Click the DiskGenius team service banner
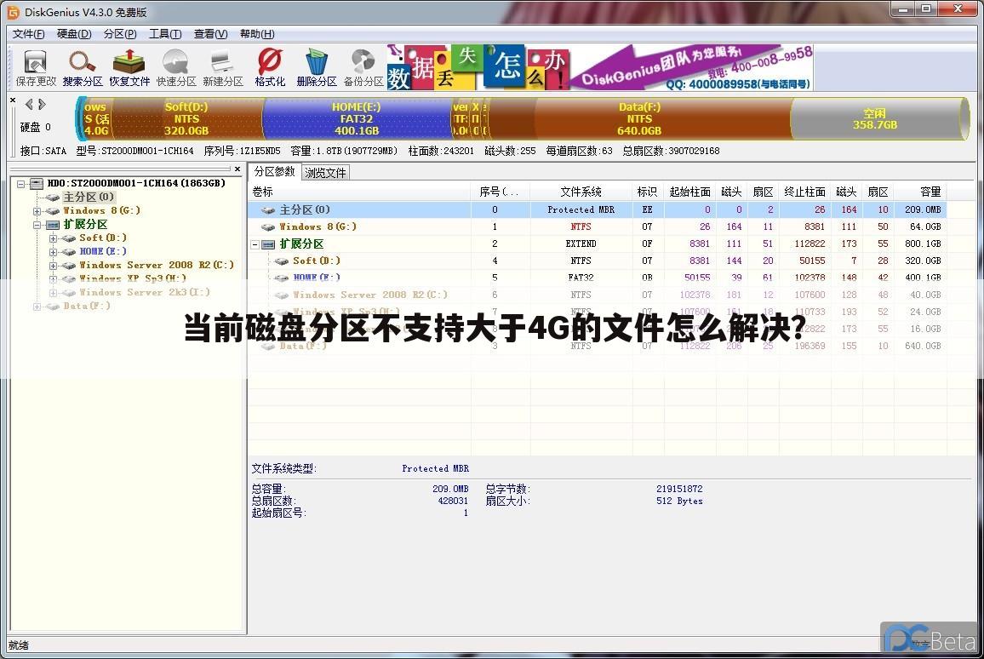Image resolution: width=984 pixels, height=659 pixels. [691, 68]
